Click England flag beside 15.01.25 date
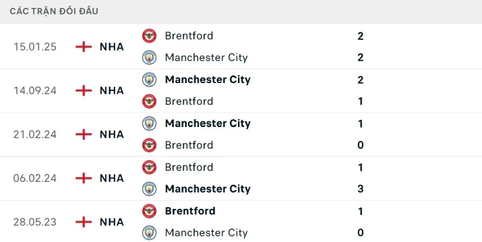The height and width of the screenshot is (242, 482). point(84,47)
